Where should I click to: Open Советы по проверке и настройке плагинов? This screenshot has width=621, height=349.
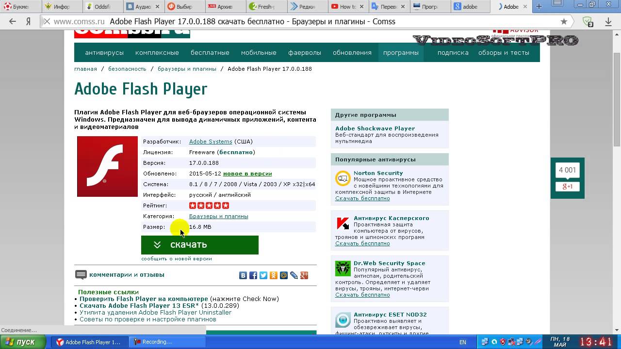pyautogui.click(x=148, y=319)
